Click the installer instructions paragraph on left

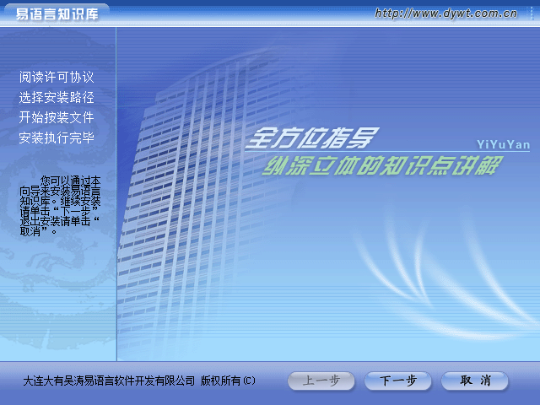point(60,206)
